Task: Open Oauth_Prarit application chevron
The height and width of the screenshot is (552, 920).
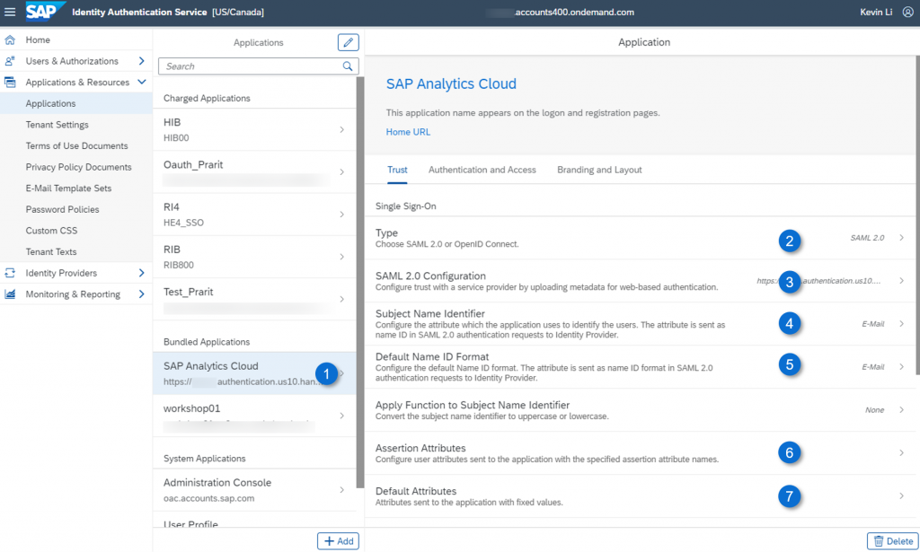Action: click(341, 171)
